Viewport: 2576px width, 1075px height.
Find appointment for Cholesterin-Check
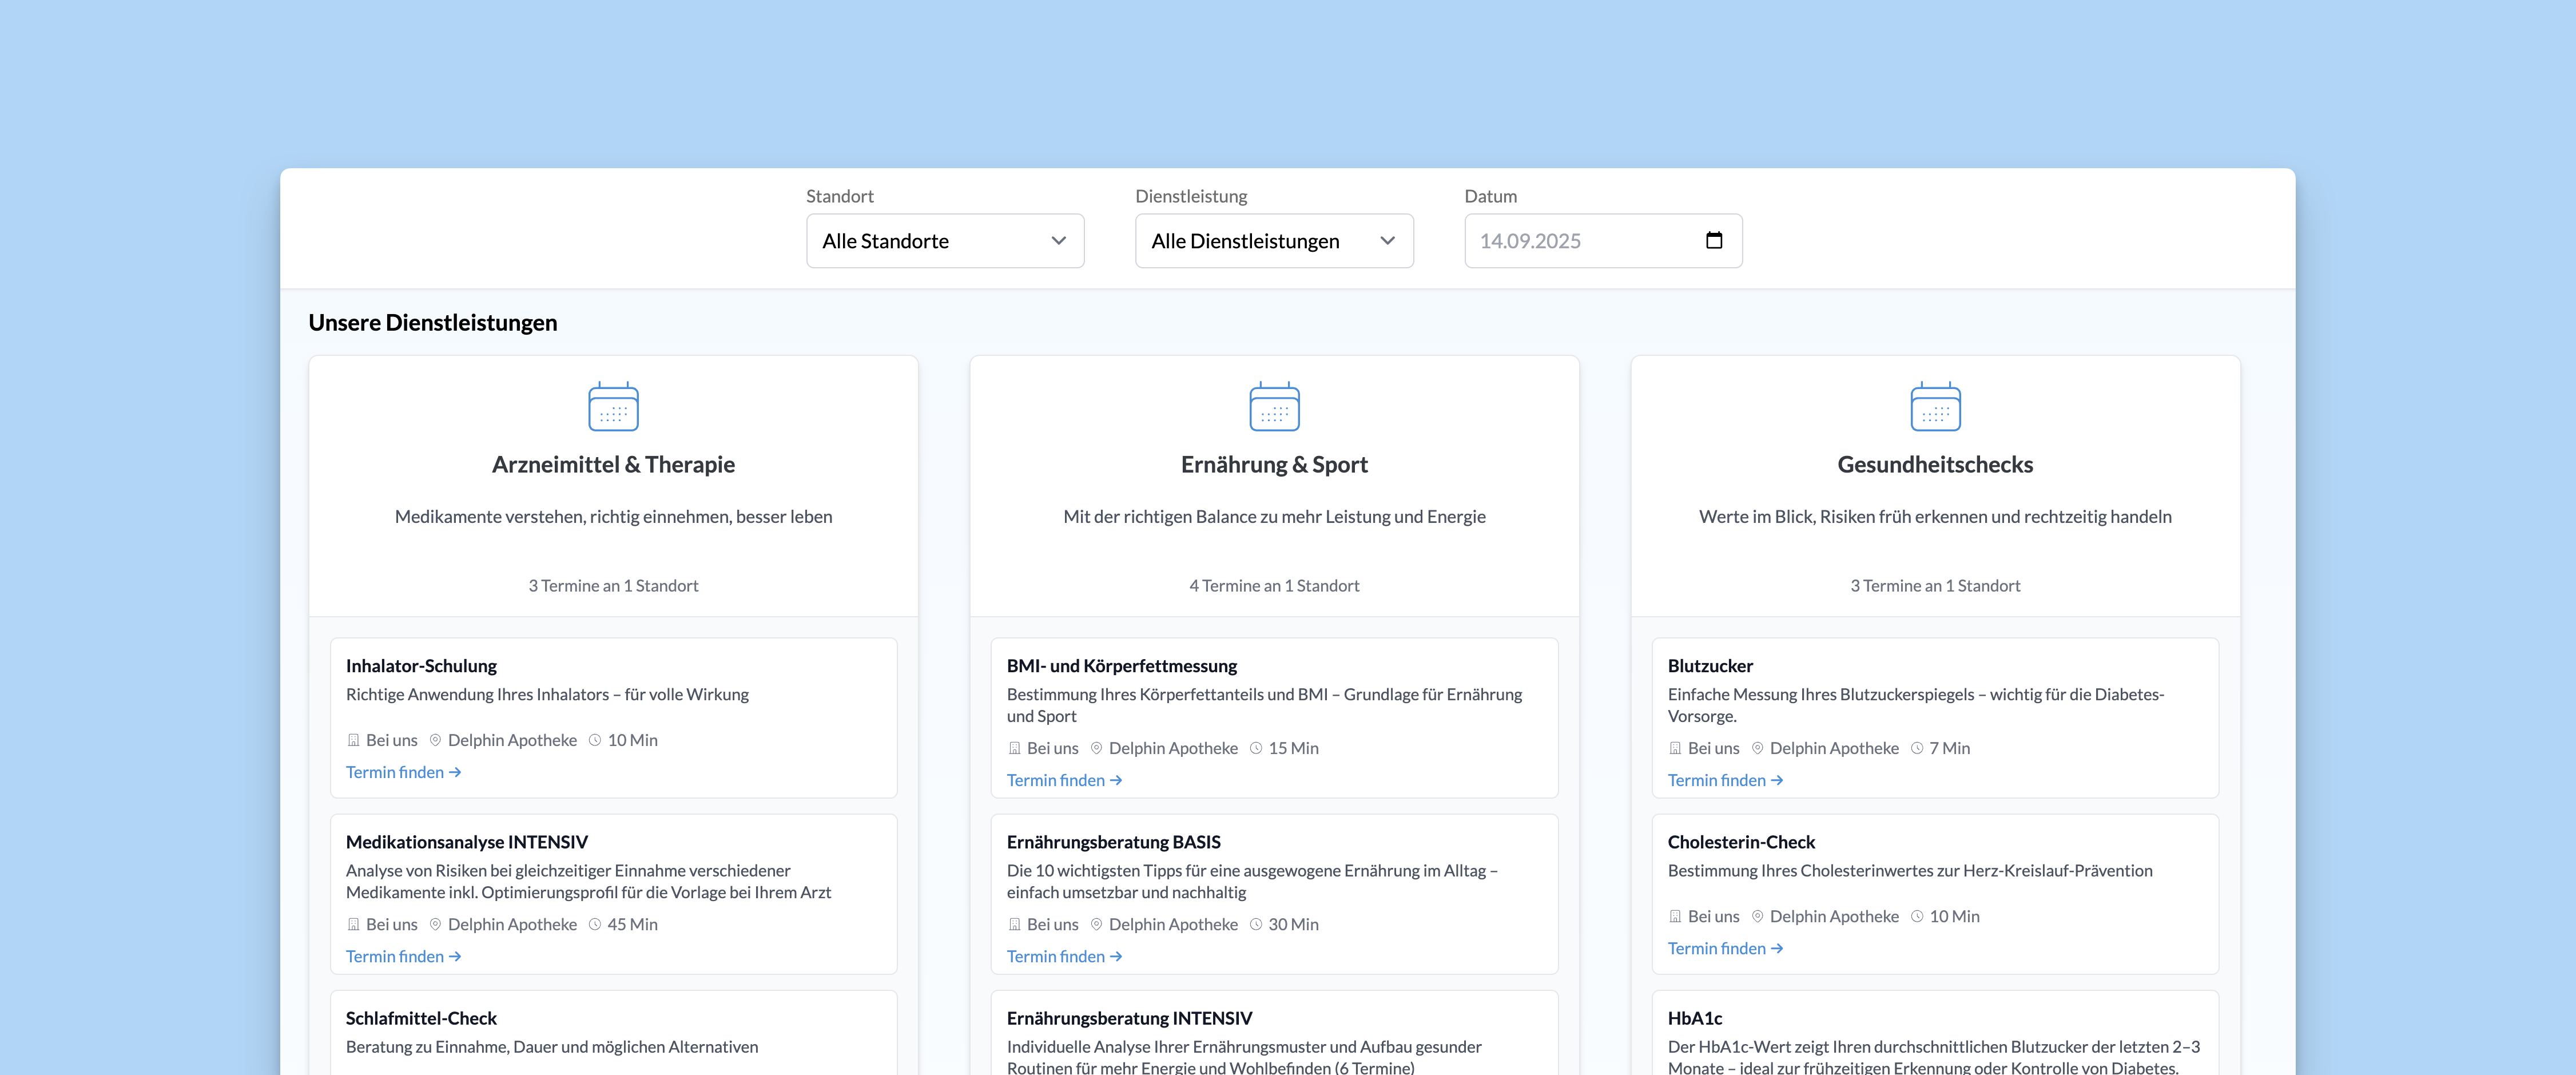click(x=1725, y=948)
